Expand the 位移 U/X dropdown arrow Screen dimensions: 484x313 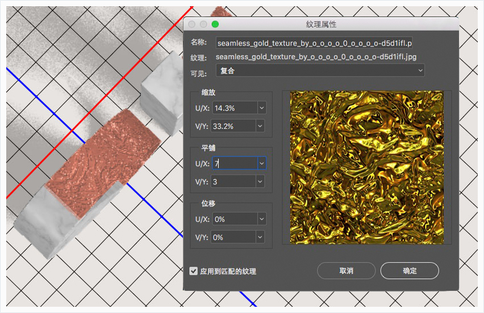coord(262,219)
